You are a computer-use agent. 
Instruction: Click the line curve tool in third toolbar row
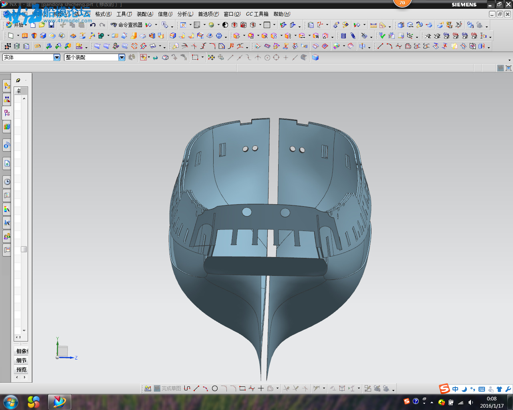380,46
